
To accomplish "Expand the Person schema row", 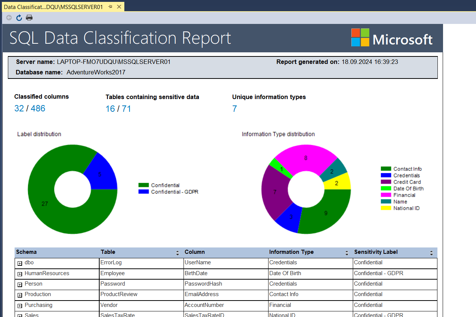I will [x=20, y=284].
